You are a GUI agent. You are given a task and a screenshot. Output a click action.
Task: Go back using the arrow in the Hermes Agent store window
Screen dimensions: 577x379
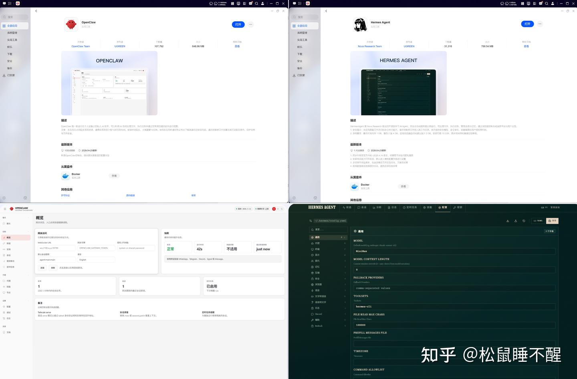[x=326, y=11]
